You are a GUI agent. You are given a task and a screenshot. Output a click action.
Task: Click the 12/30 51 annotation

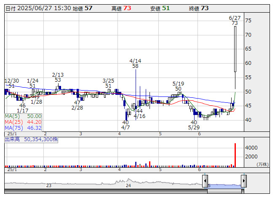pos(11,83)
